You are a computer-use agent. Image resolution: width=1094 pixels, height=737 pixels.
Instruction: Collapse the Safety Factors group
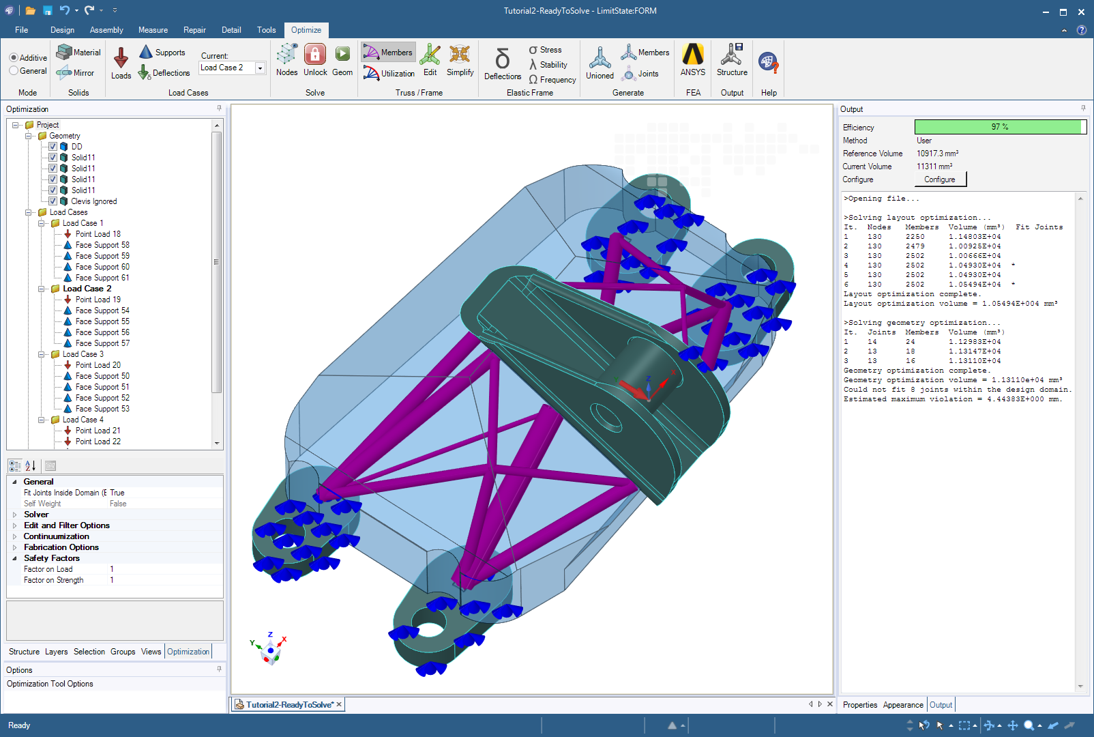tap(14, 558)
